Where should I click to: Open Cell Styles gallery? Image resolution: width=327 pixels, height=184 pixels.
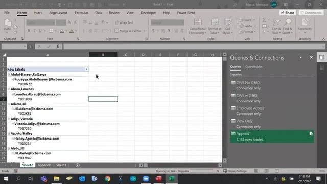click(x=227, y=27)
